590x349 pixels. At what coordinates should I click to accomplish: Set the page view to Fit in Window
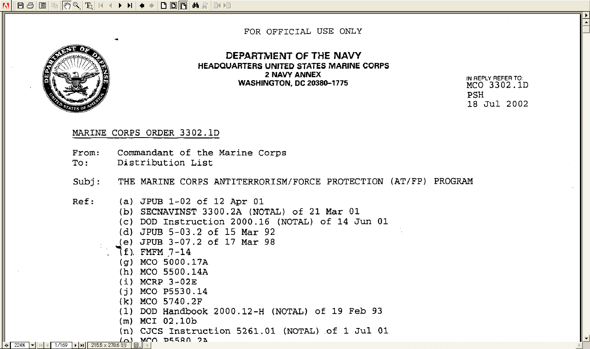tap(174, 5)
